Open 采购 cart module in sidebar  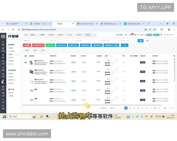click(3, 75)
